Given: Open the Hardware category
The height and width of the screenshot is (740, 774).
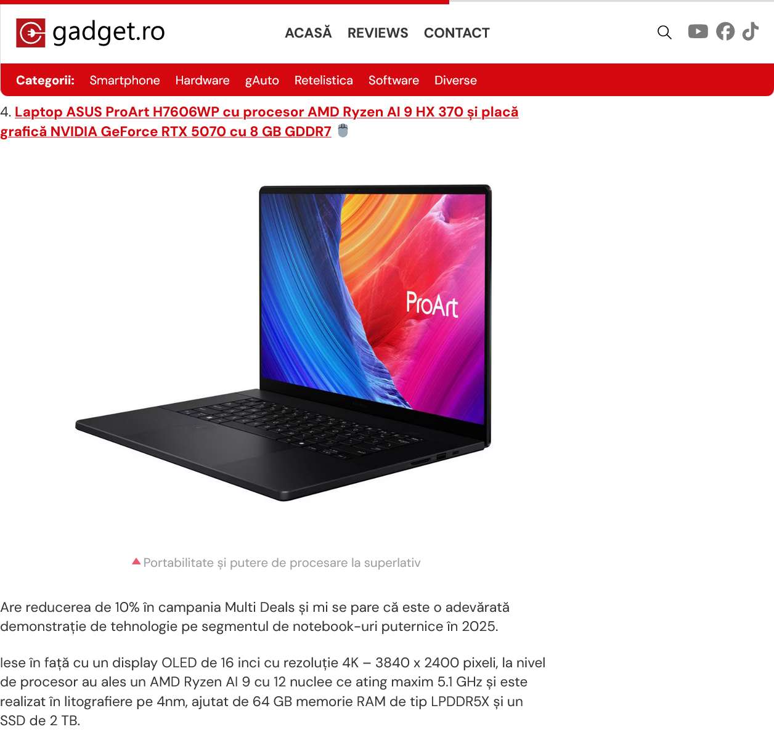Looking at the screenshot, I should (x=202, y=80).
